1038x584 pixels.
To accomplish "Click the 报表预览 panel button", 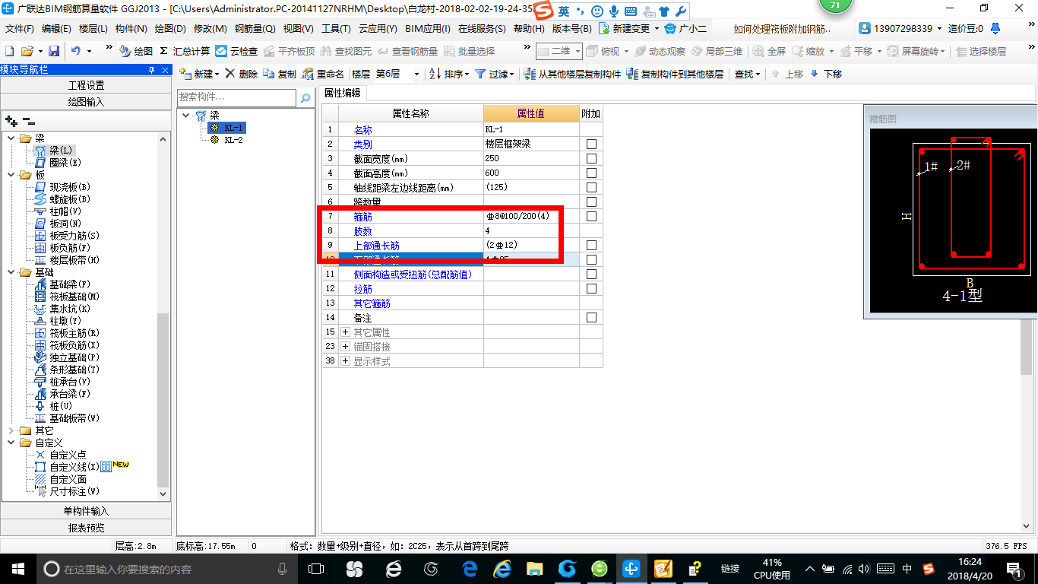I will (86, 527).
